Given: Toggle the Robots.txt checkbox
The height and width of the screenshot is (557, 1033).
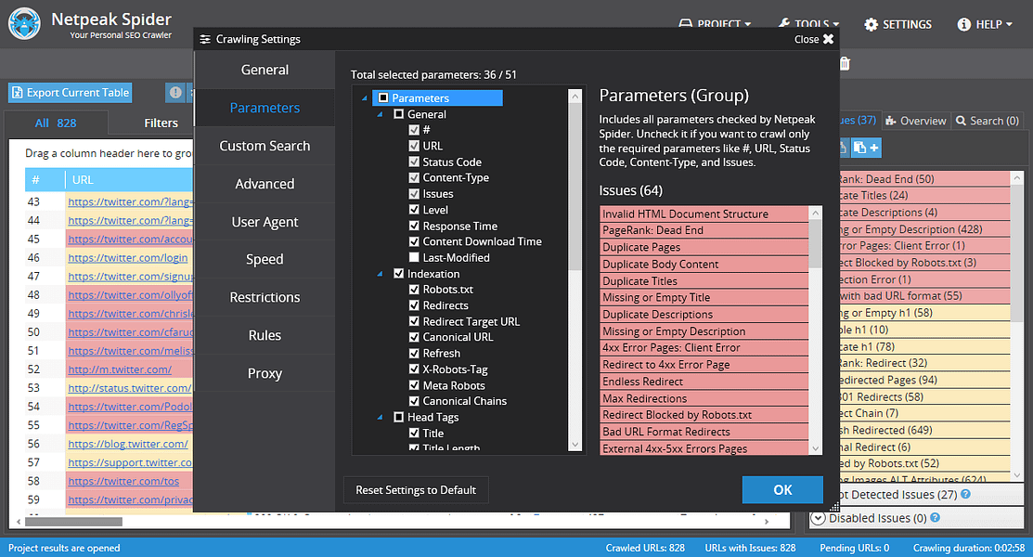Looking at the screenshot, I should (x=414, y=290).
